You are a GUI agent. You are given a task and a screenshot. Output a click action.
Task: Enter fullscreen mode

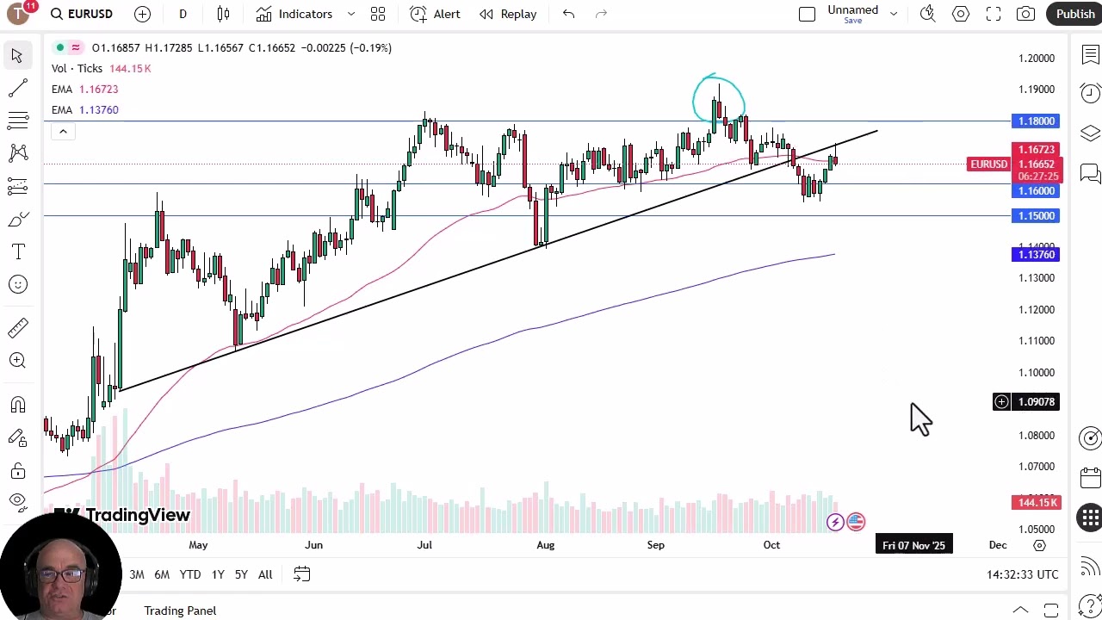(x=994, y=14)
